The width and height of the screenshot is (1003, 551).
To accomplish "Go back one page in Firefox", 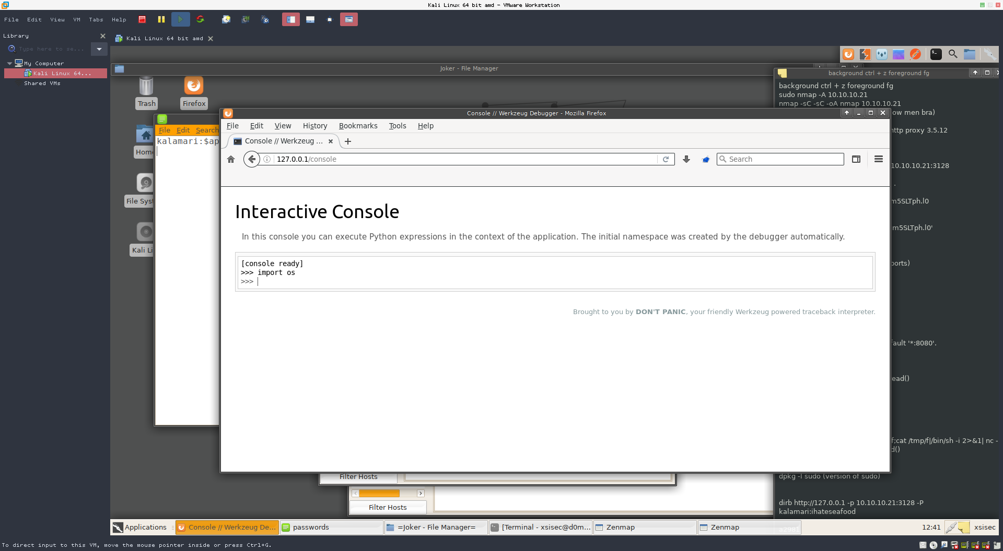I will [x=252, y=159].
